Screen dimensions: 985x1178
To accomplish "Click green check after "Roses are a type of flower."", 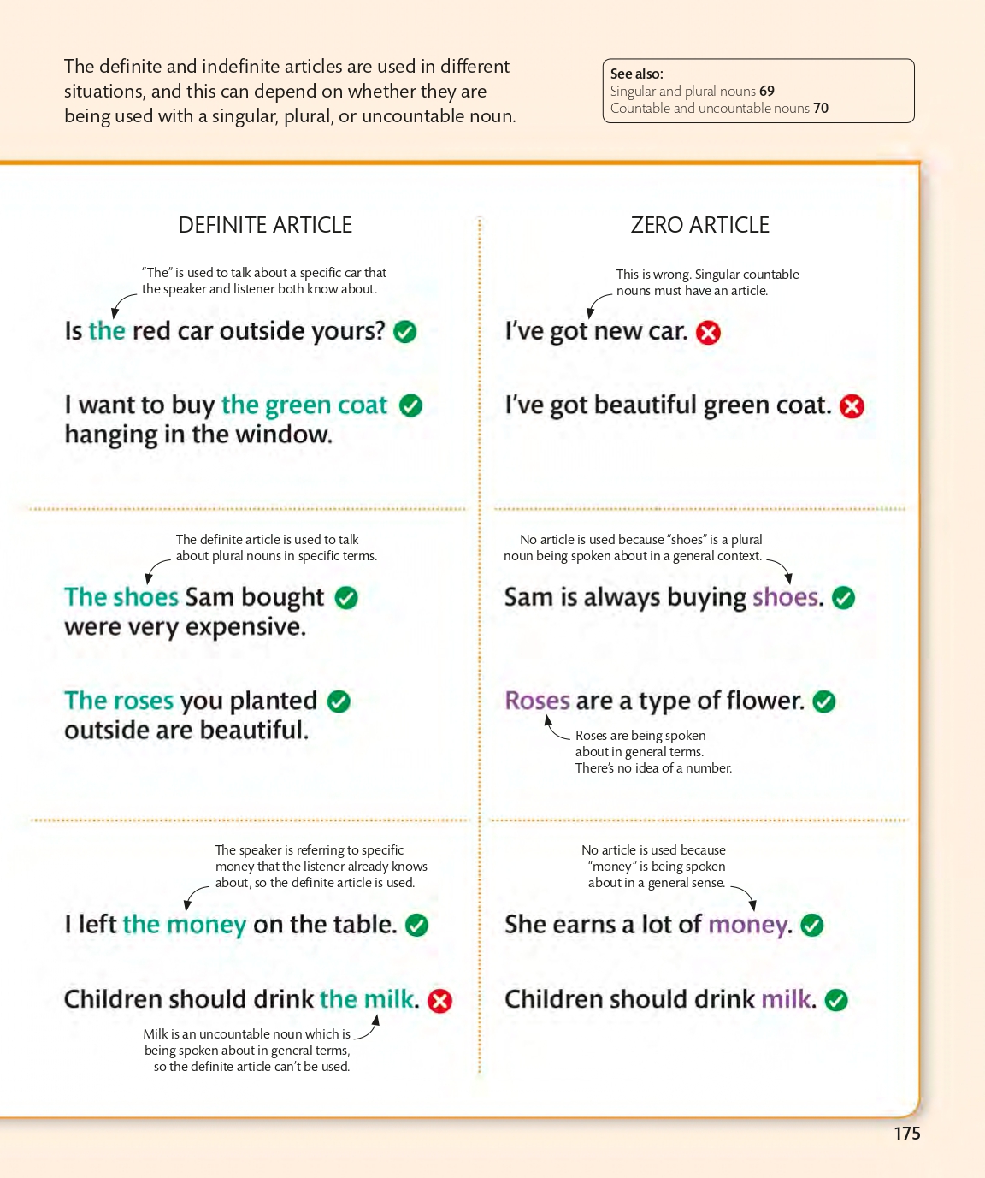I will [x=823, y=702].
